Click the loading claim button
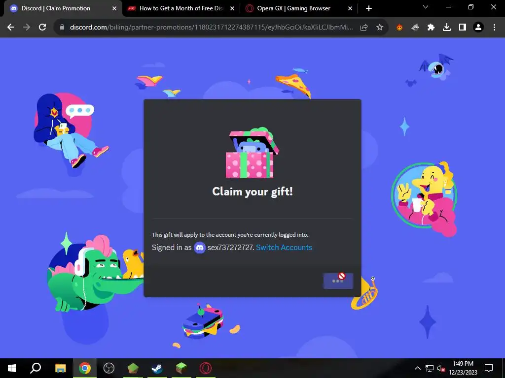 [338, 281]
